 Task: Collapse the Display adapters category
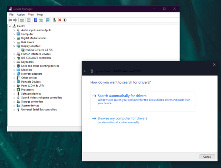(x=14, y=46)
